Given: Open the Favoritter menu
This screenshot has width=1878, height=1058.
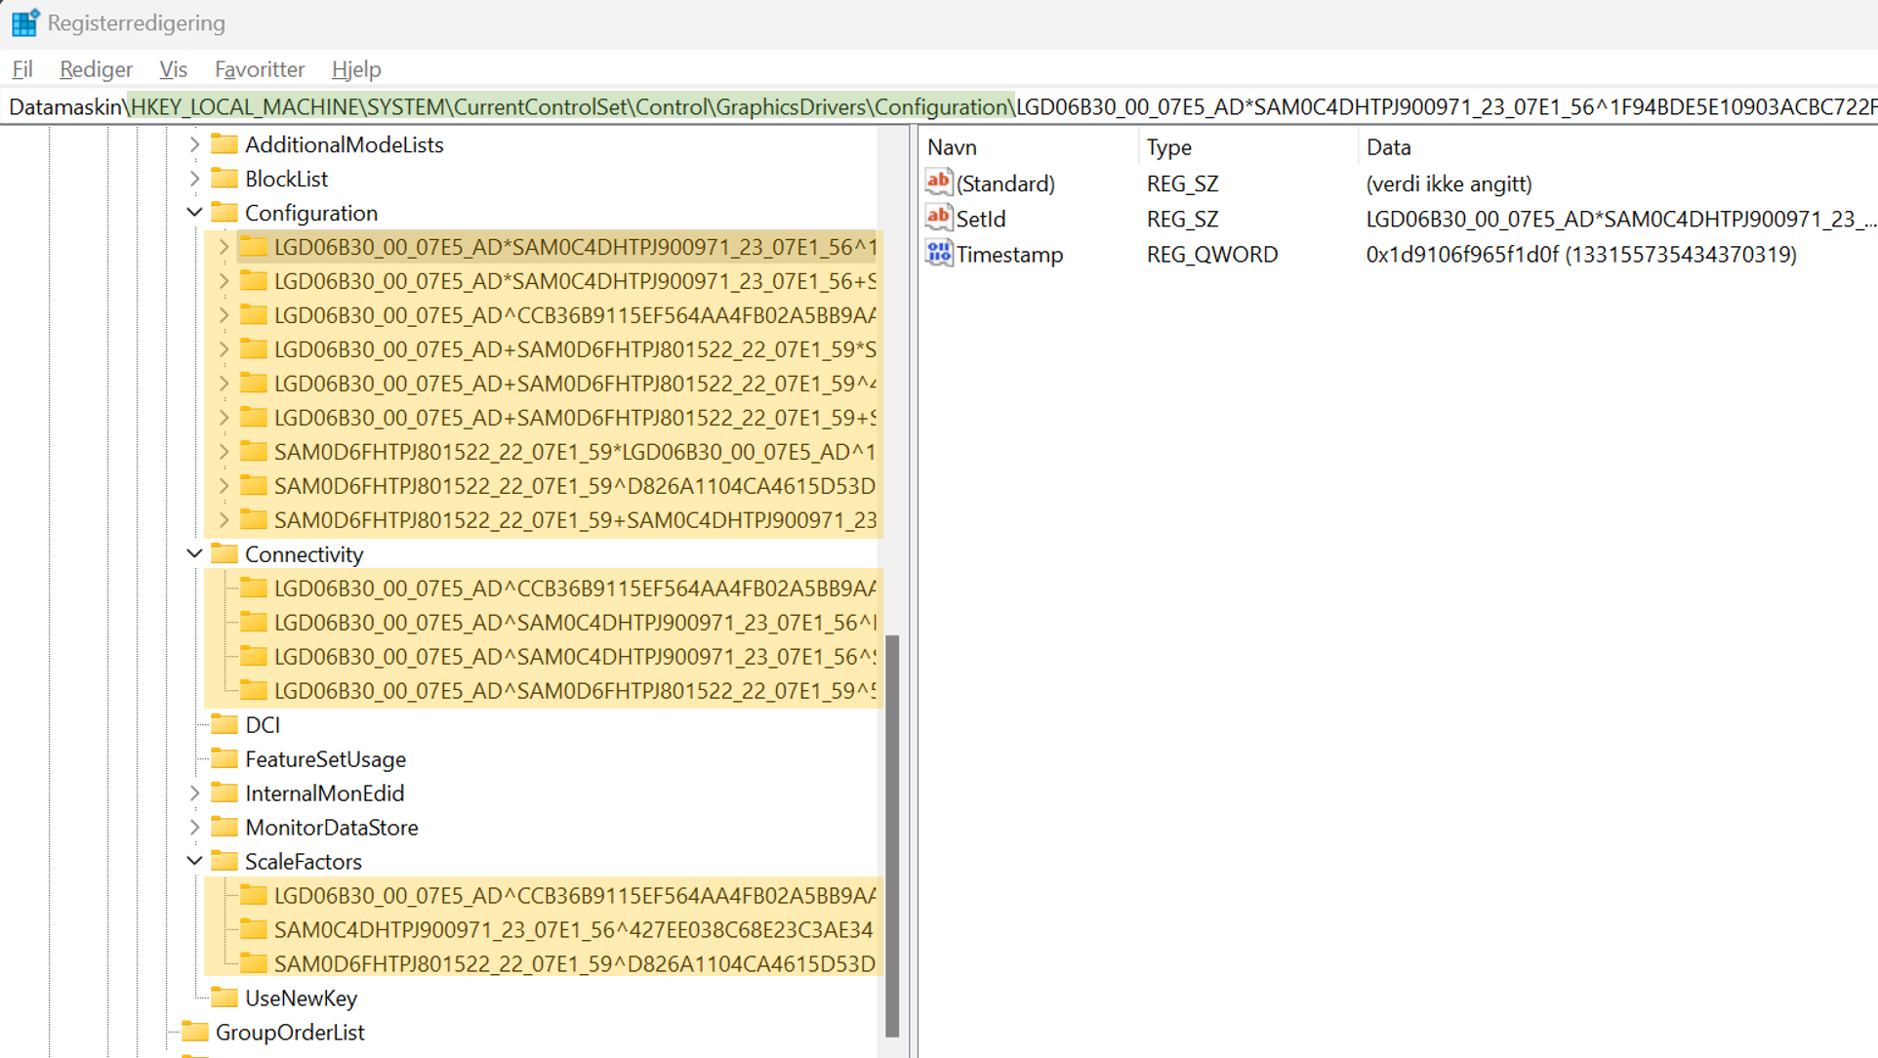Looking at the screenshot, I should (x=260, y=69).
